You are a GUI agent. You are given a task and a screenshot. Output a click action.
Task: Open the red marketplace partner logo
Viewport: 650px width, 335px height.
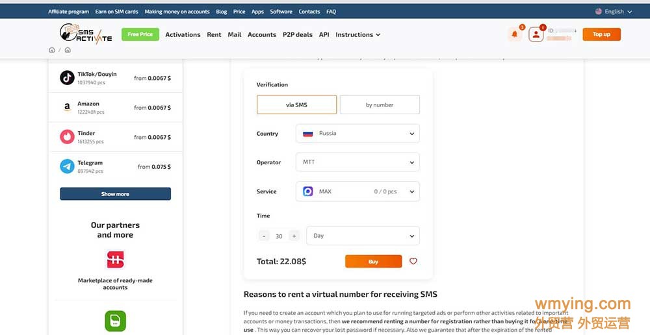click(115, 260)
